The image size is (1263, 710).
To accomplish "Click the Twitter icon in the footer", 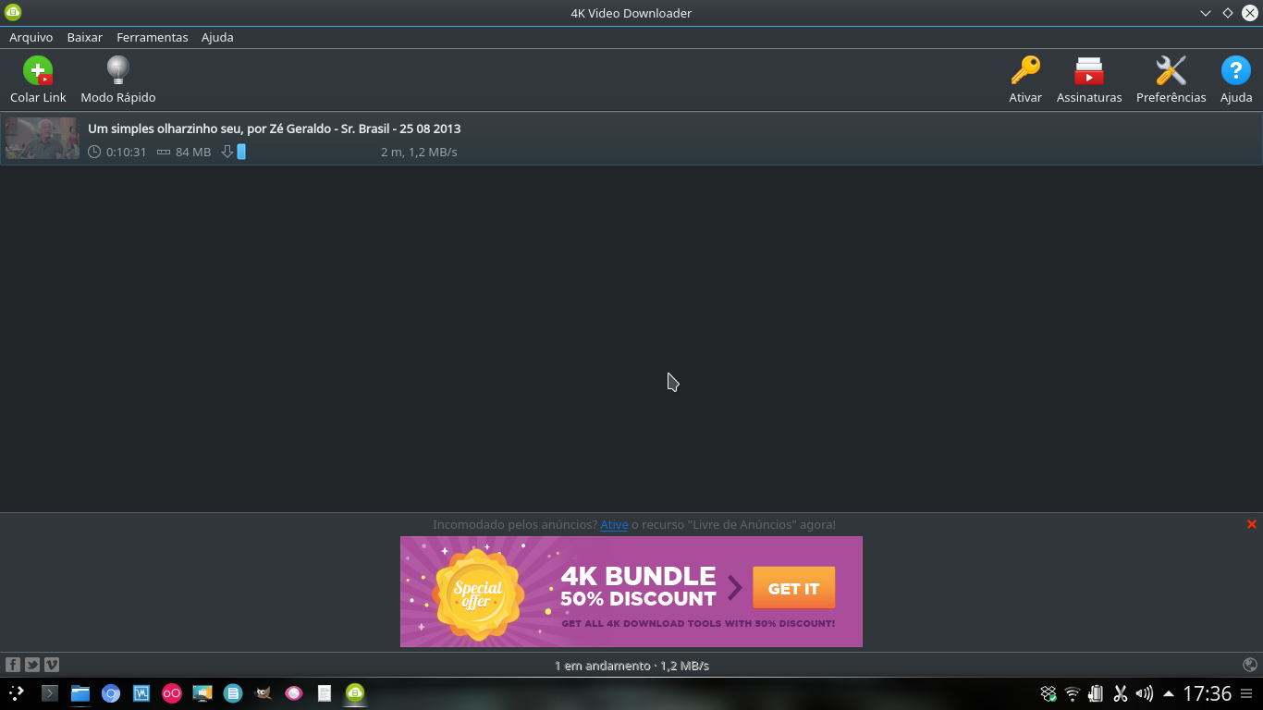I will tap(32, 664).
